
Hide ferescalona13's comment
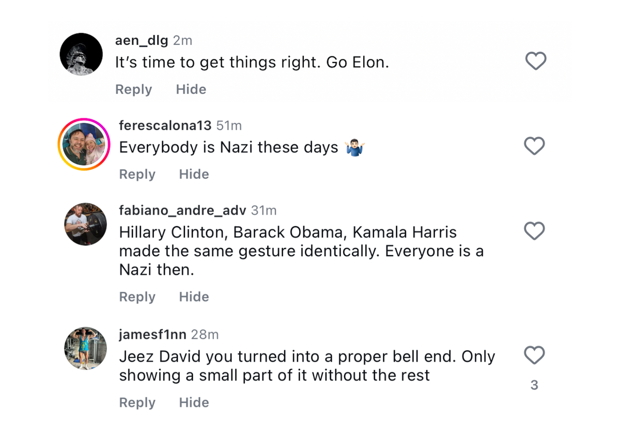194,174
